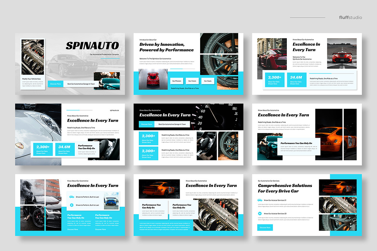Click the fluffstudio logo
The width and height of the screenshot is (377, 251).
pos(351,18)
